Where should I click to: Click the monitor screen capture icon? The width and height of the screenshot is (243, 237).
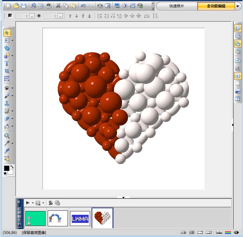click(117, 6)
